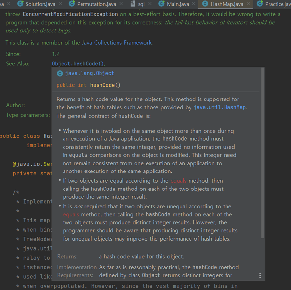Open the java.util.HashMap link in popup
This screenshot has width=291, height=290.
point(220,107)
